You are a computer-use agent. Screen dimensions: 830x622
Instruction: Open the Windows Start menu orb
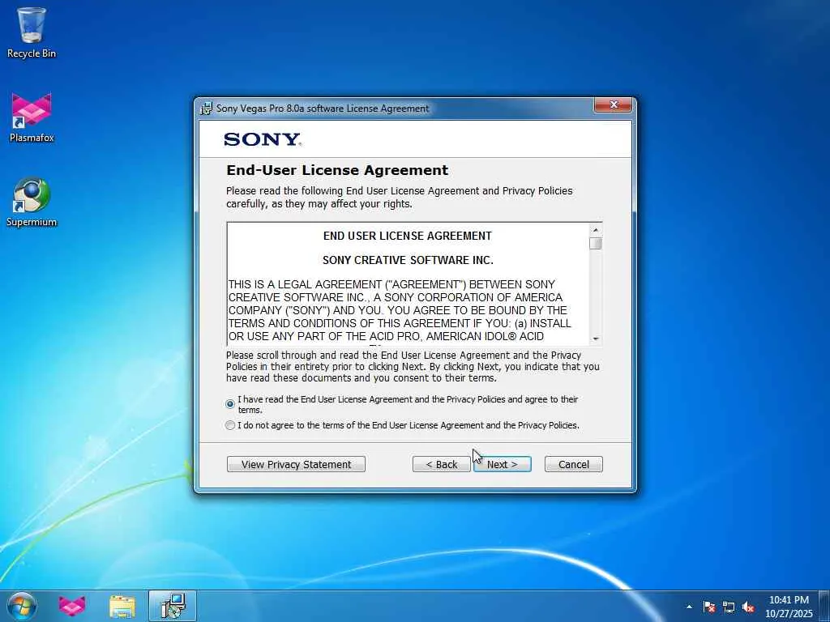[x=21, y=606]
